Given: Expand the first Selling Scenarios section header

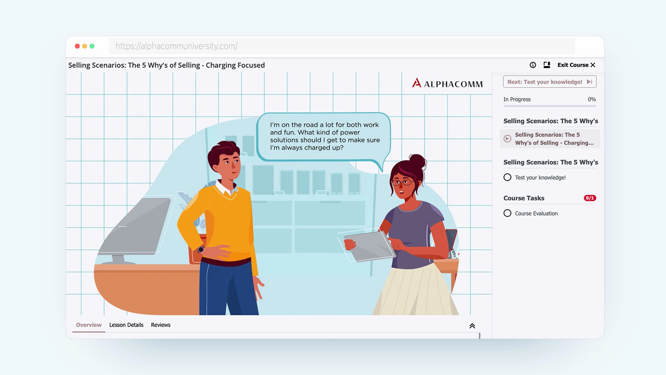Looking at the screenshot, I should click(x=550, y=121).
